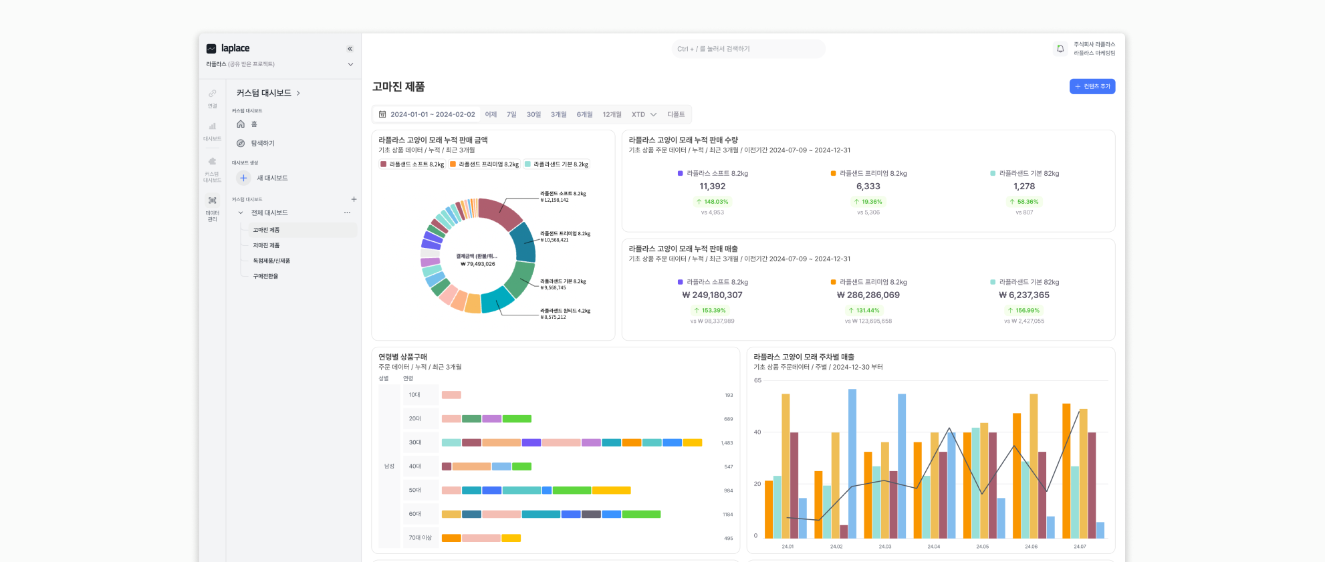Open 데이터 관리 from the icon rail
Viewport: 1325px width, 562px height.
212,208
